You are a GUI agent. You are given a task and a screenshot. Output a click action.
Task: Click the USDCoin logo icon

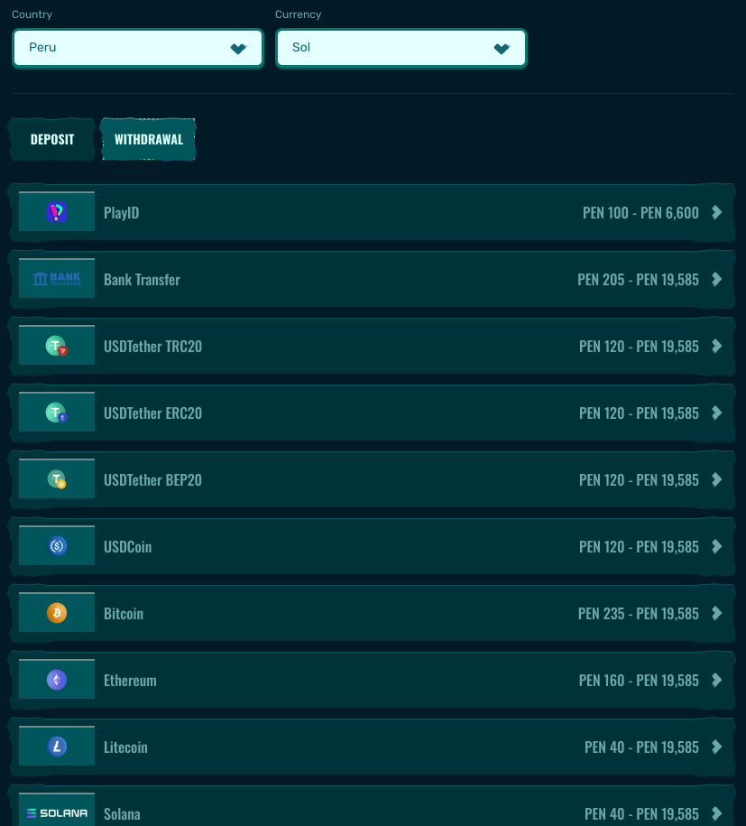pos(57,546)
